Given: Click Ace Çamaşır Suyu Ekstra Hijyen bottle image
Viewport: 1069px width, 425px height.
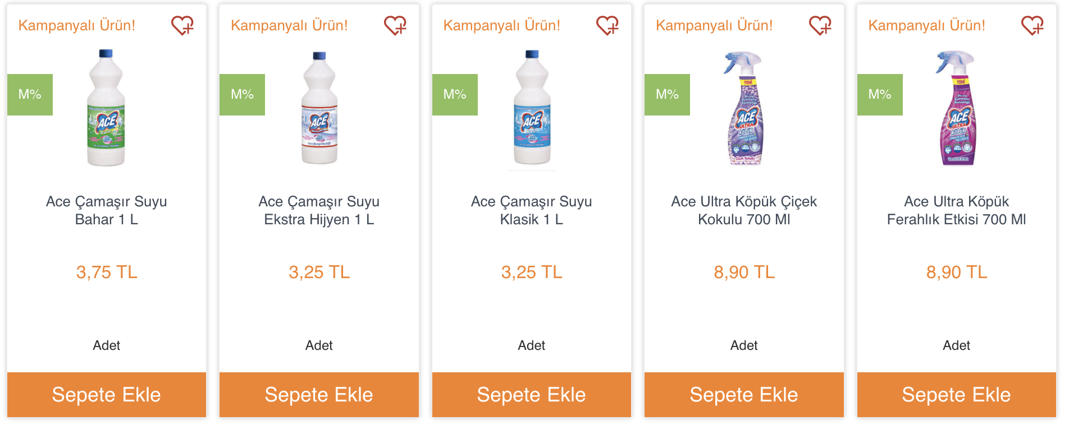Looking at the screenshot, I should (x=319, y=108).
